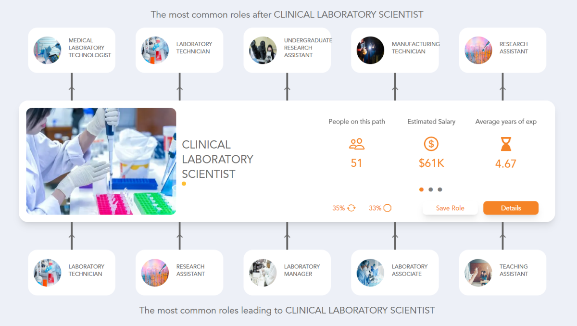The height and width of the screenshot is (326, 577).
Task: Open Details for Clinical Laboratory Scientist
Action: [x=511, y=208]
